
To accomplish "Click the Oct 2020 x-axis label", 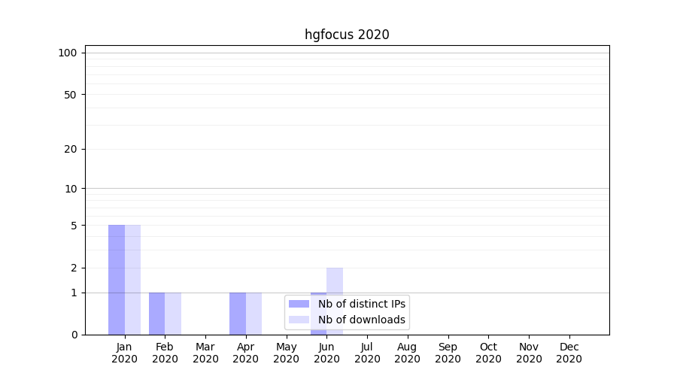I will tap(488, 353).
